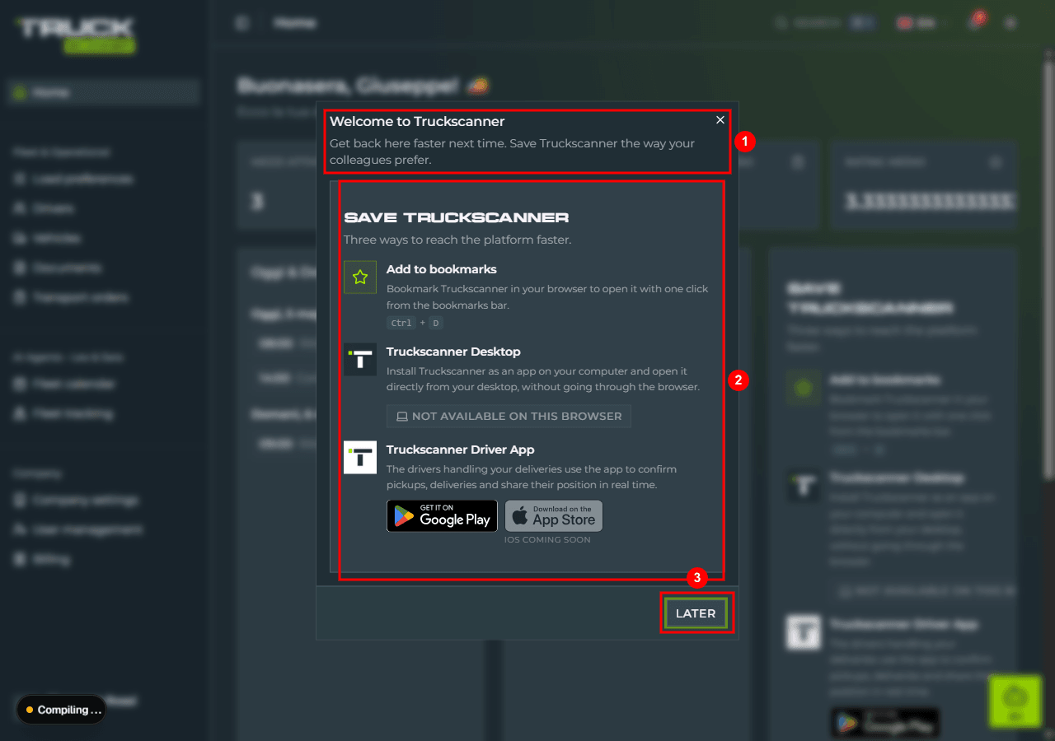Click Not Available On This Browser button
The image size is (1055, 741).
click(x=509, y=416)
